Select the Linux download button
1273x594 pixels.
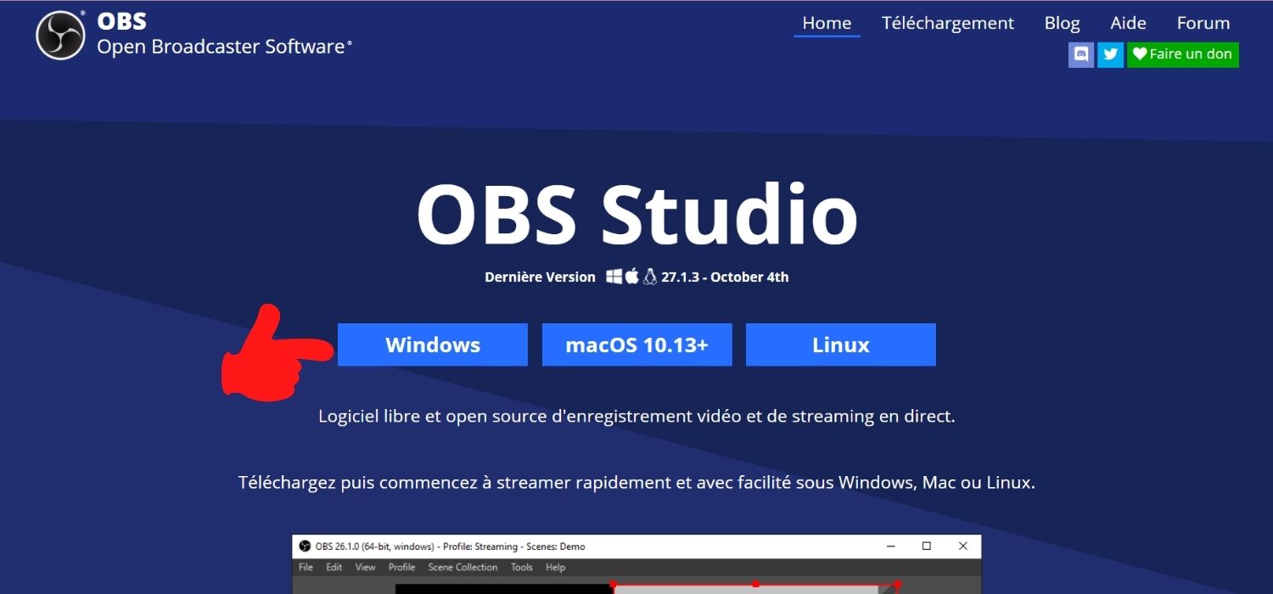coord(840,345)
